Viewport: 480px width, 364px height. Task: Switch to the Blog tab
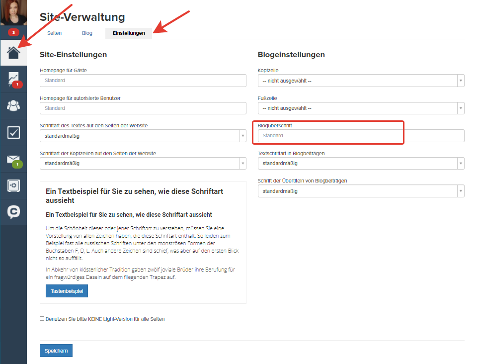click(87, 33)
